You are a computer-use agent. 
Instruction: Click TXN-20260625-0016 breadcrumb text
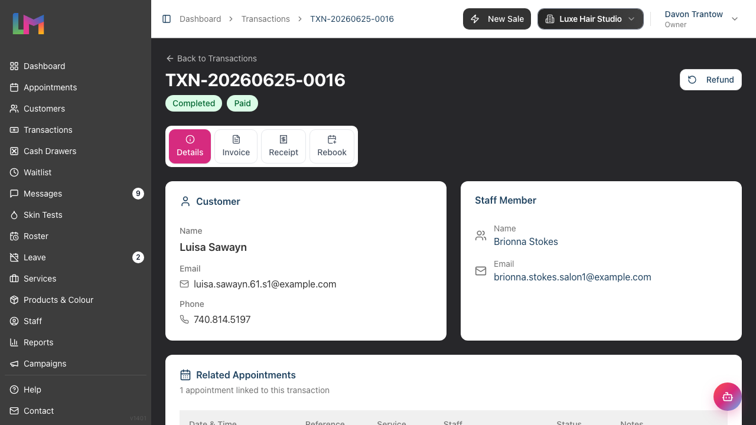[352, 19]
